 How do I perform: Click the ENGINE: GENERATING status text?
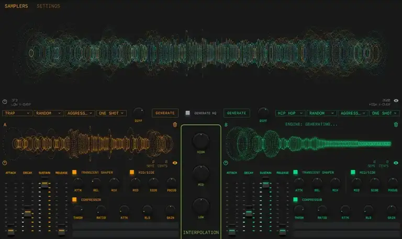(311, 124)
